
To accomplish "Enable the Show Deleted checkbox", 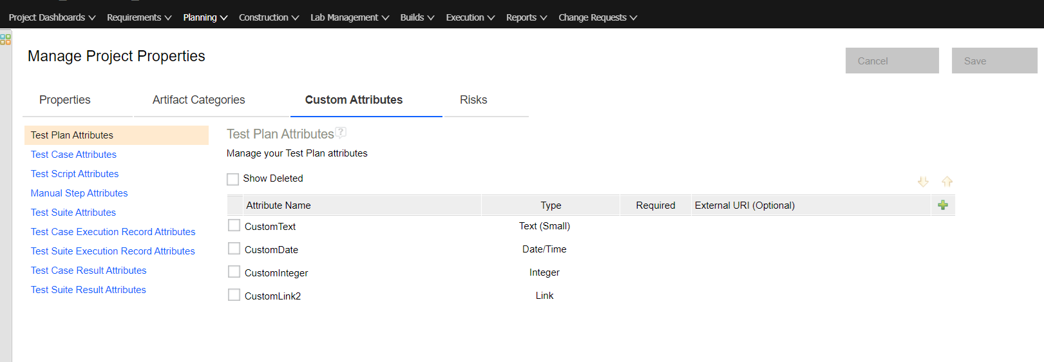I will pos(233,179).
